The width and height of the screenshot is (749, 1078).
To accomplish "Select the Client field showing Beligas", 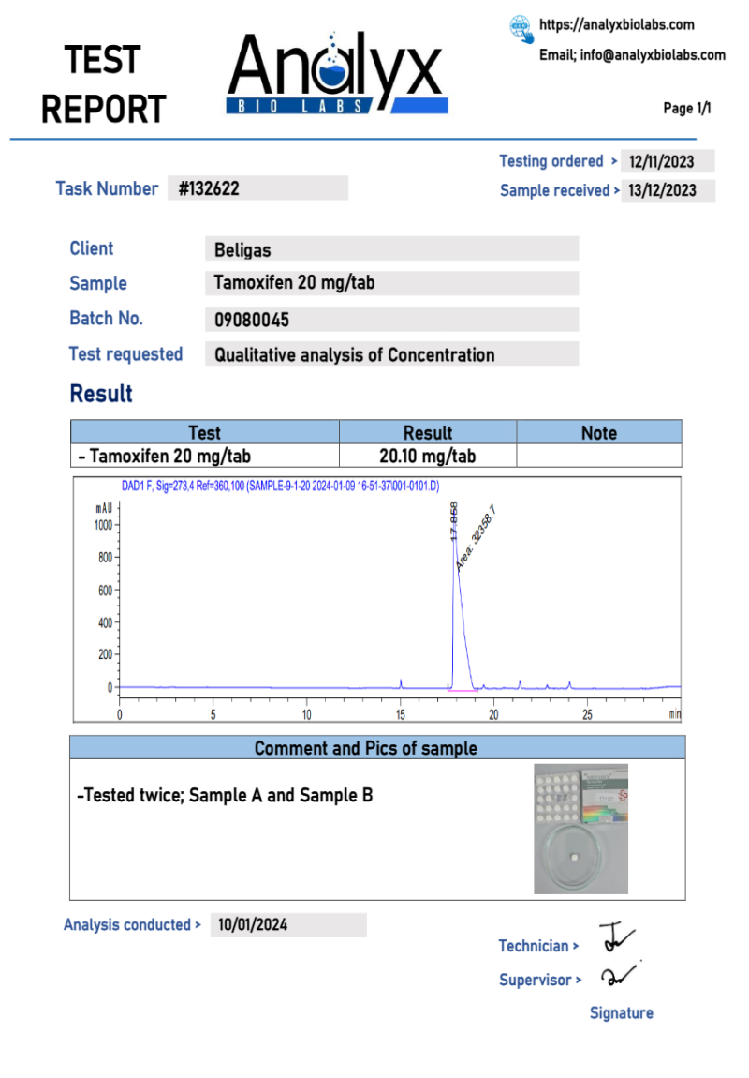I will [x=390, y=249].
